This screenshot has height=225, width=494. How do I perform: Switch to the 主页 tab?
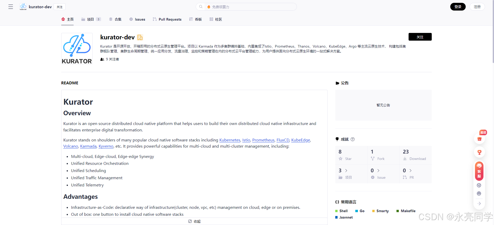point(67,19)
